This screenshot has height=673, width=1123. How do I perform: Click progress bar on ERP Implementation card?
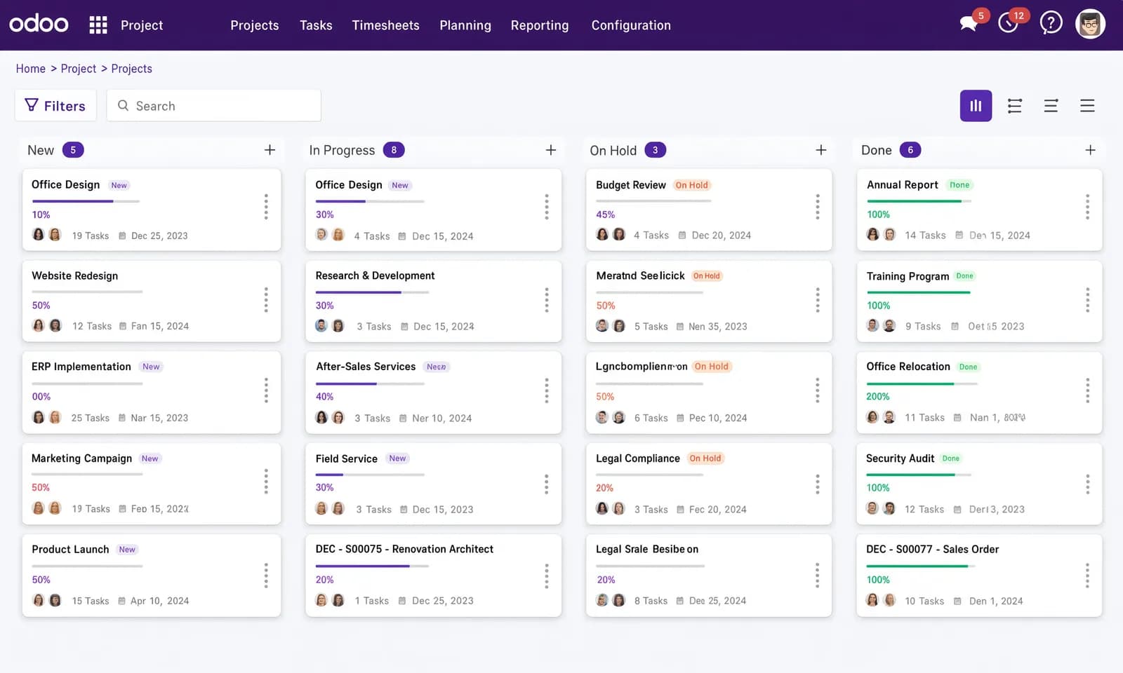pos(87,383)
